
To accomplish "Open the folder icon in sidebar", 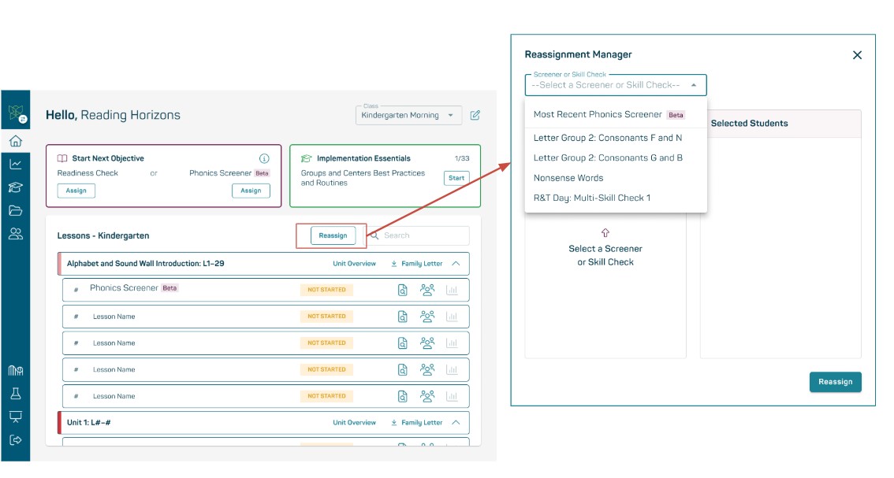I will pyautogui.click(x=16, y=211).
